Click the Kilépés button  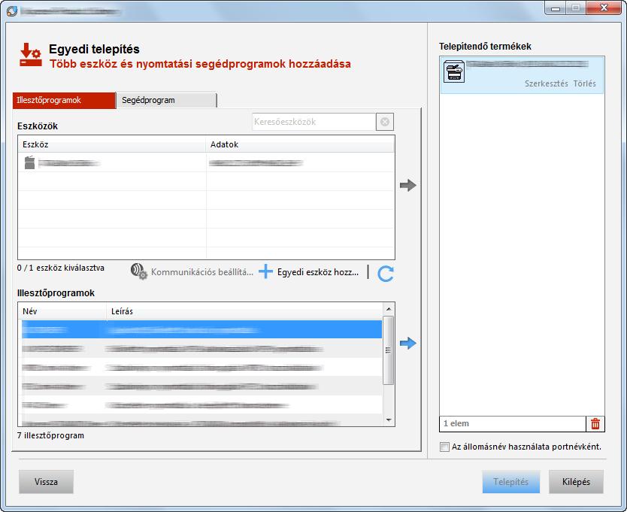tap(576, 482)
